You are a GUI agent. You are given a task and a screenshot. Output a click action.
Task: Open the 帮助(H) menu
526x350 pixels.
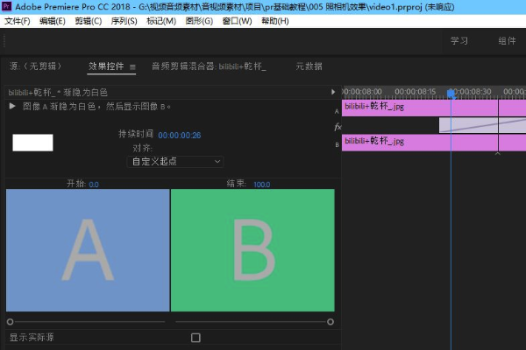274,21
